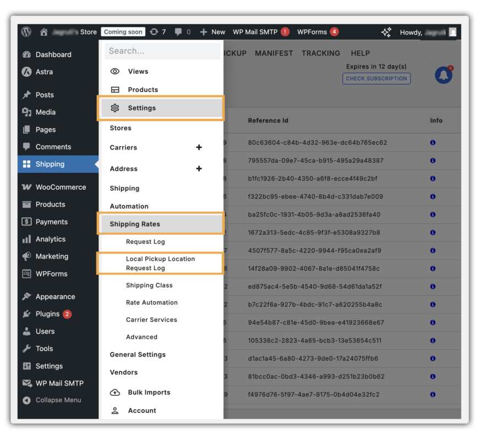Open the Request Log submenu item
The width and height of the screenshot is (481, 440).
[x=145, y=242]
